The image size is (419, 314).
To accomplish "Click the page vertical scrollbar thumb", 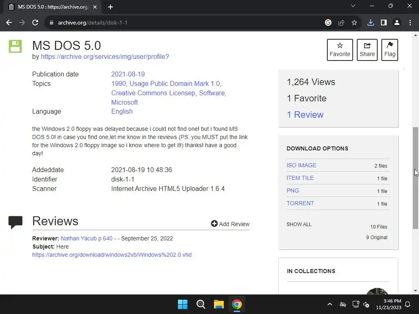I will click(416, 178).
